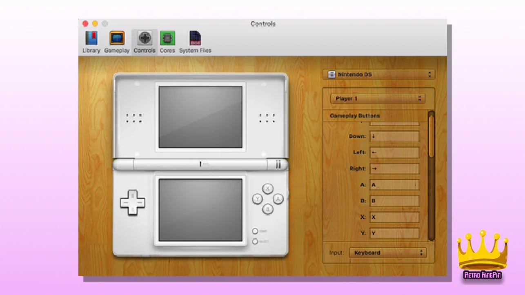This screenshot has width=525, height=295.
Task: Click the Down key binding field
Action: (395, 136)
